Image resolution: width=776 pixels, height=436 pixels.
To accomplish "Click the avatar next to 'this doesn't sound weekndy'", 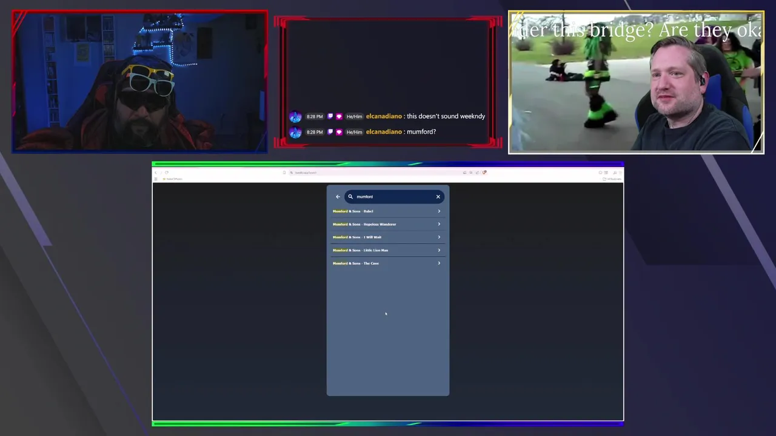I will click(295, 116).
